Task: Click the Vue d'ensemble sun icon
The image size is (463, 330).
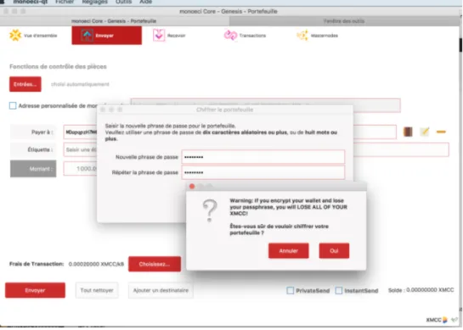Action: click(15, 36)
